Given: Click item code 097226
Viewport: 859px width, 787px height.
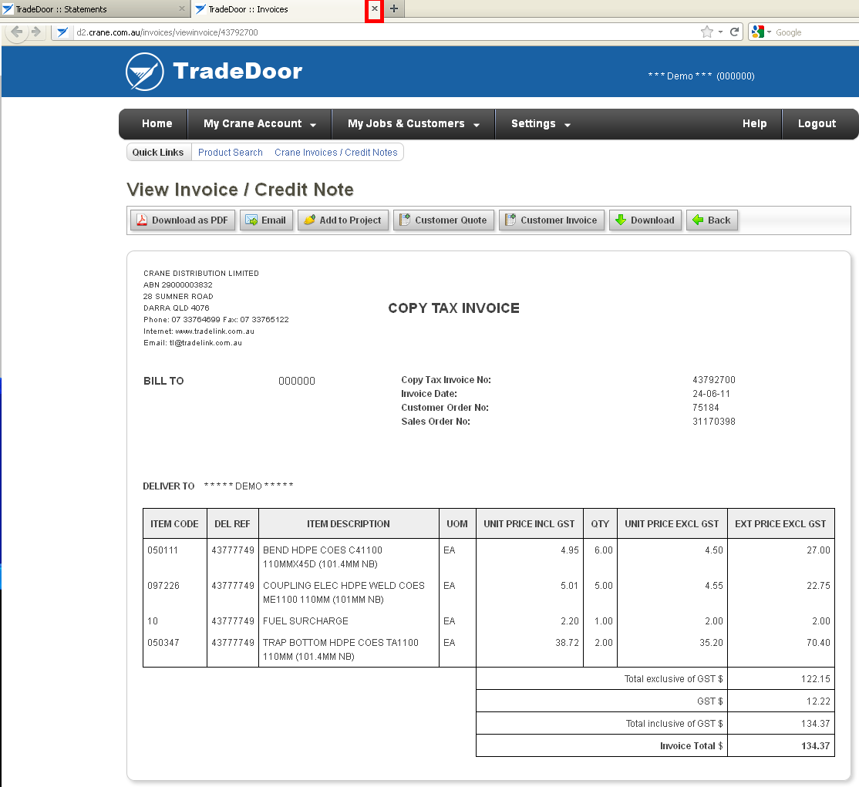Looking at the screenshot, I should 163,586.
